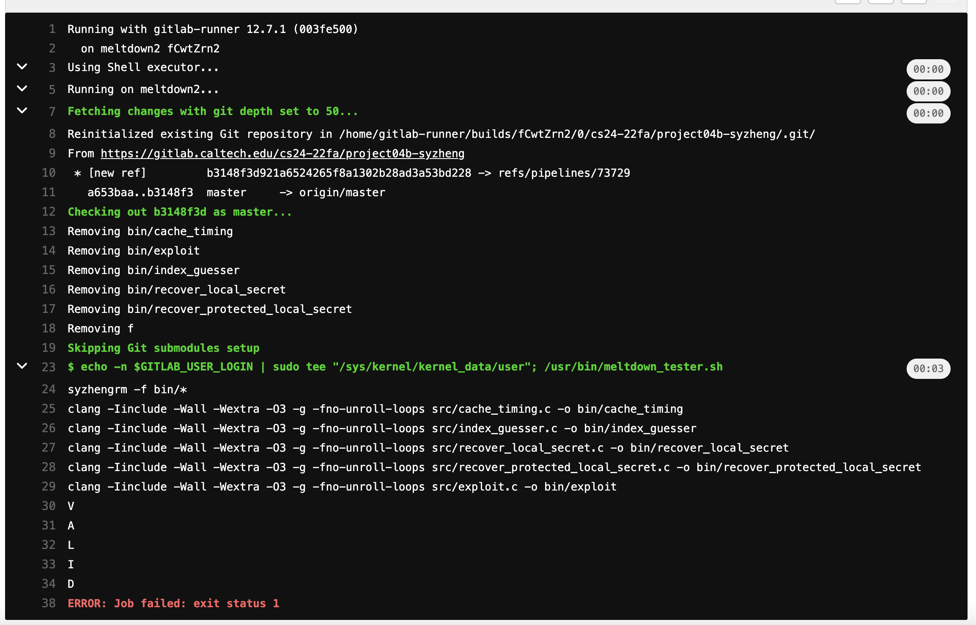This screenshot has width=976, height=625.
Task: Click line number 1 of the log
Action: [x=52, y=29]
